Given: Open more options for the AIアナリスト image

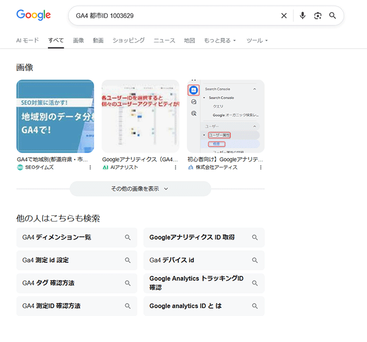Looking at the screenshot, I should coord(175,167).
